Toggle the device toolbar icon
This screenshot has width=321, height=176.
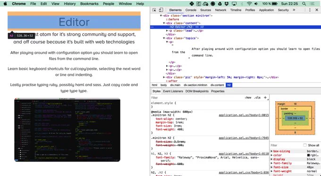[161, 10]
